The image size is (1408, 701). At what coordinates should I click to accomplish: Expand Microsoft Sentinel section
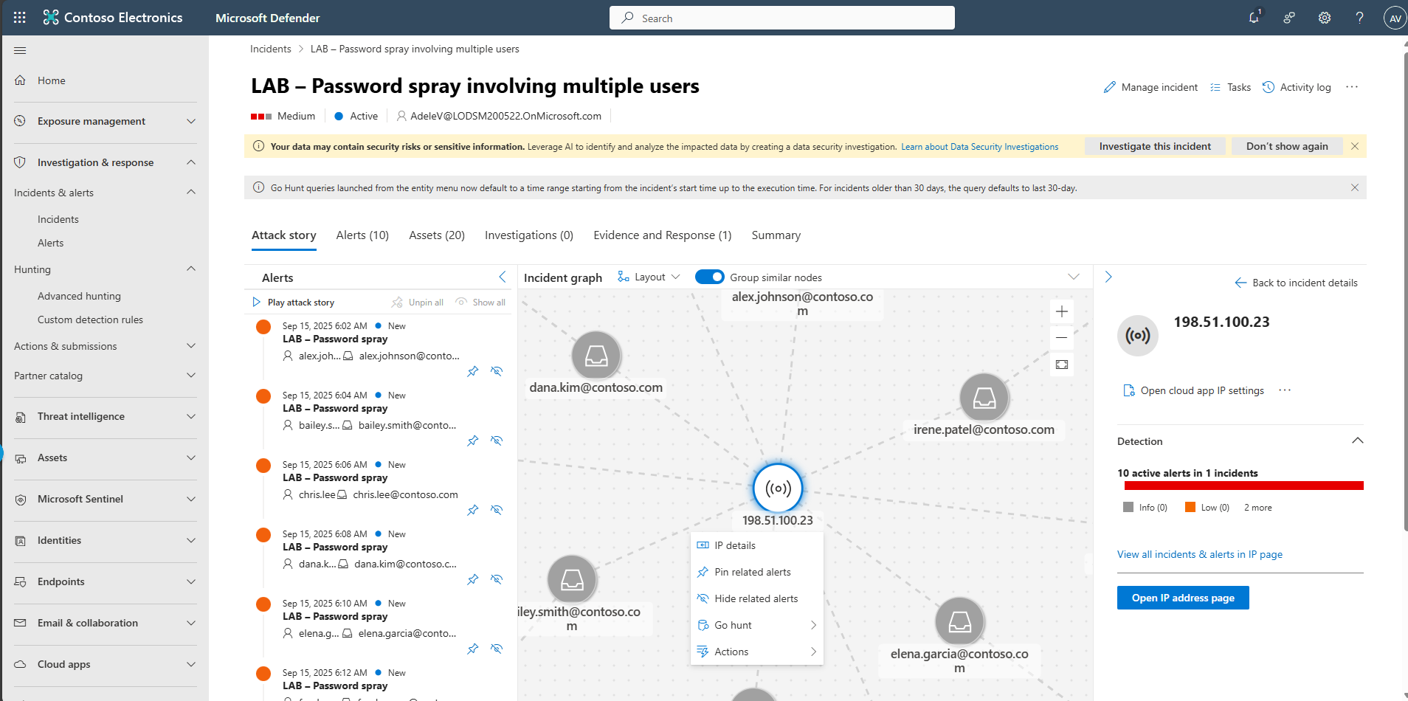pos(191,499)
